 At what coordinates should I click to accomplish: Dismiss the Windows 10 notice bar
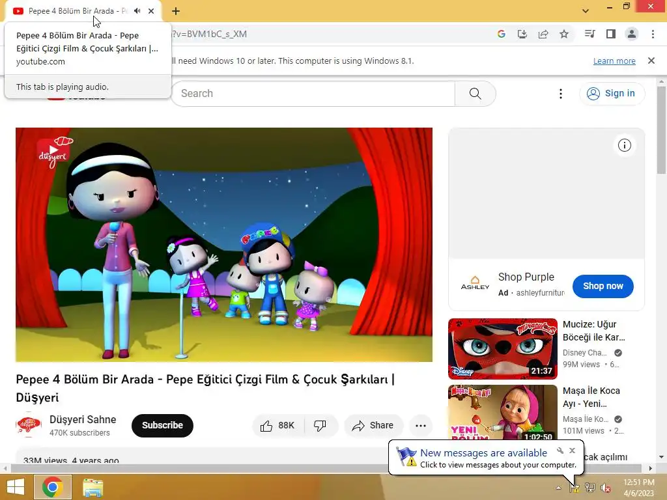click(651, 61)
